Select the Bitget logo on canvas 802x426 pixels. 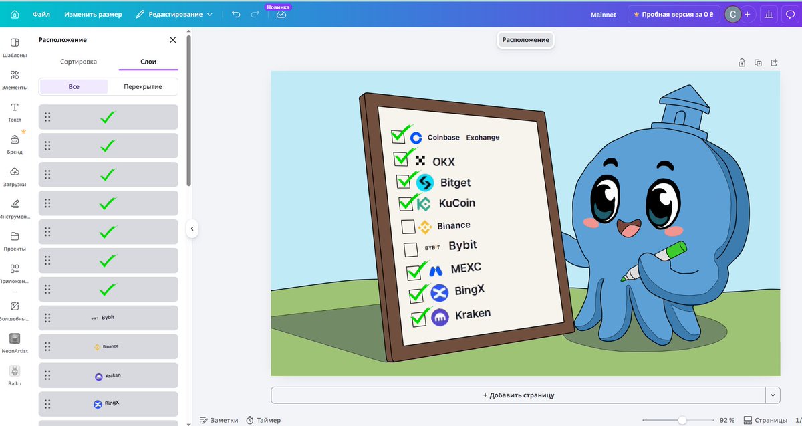pyautogui.click(x=425, y=182)
